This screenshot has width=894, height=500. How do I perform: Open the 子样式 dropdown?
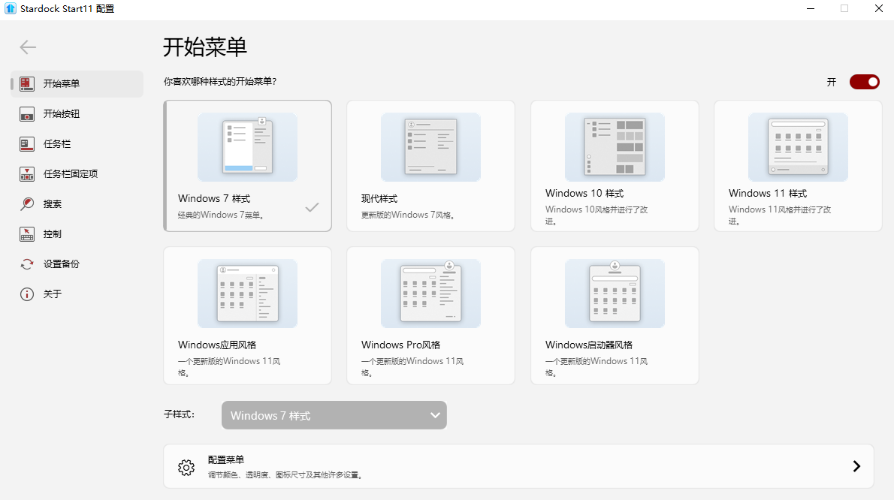[x=334, y=415]
